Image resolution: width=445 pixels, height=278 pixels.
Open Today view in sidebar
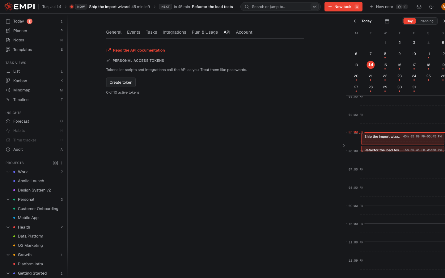tap(34, 21)
